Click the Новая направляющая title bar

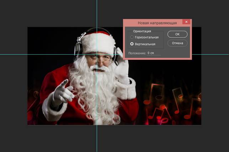pos(153,23)
